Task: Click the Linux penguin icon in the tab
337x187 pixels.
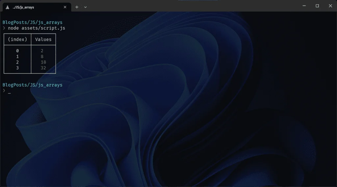Action: click(x=8, y=7)
